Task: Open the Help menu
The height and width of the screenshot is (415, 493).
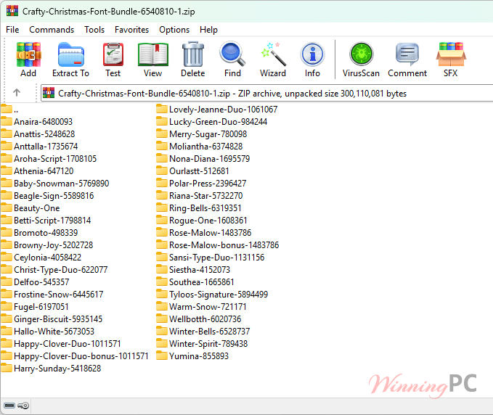Action: (x=208, y=30)
